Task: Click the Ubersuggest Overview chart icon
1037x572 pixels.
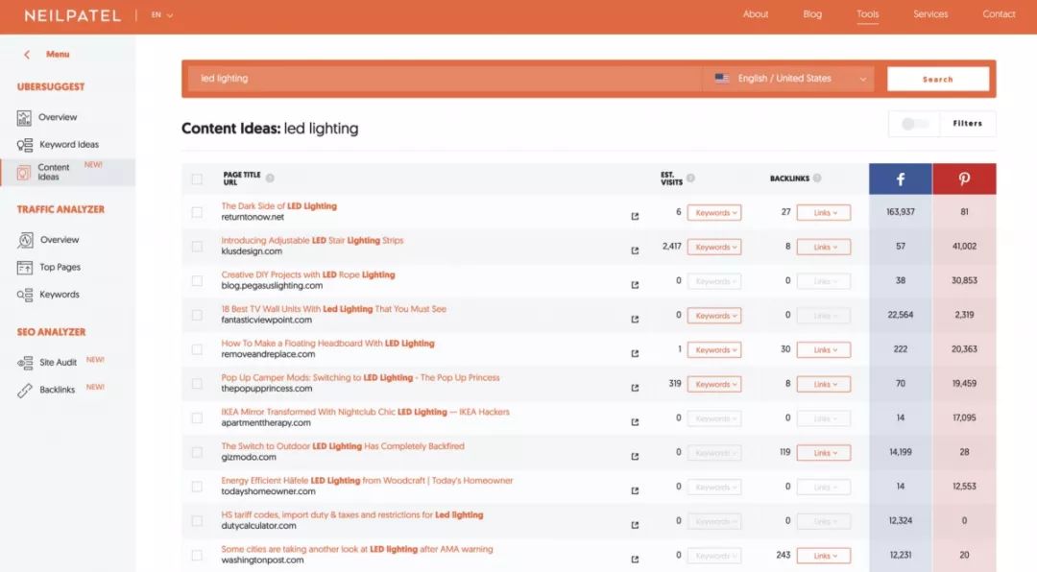Action: 24,118
